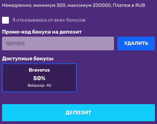Click the 150FREE text inside the promo field
The height and width of the screenshot is (124, 157).
[15, 44]
